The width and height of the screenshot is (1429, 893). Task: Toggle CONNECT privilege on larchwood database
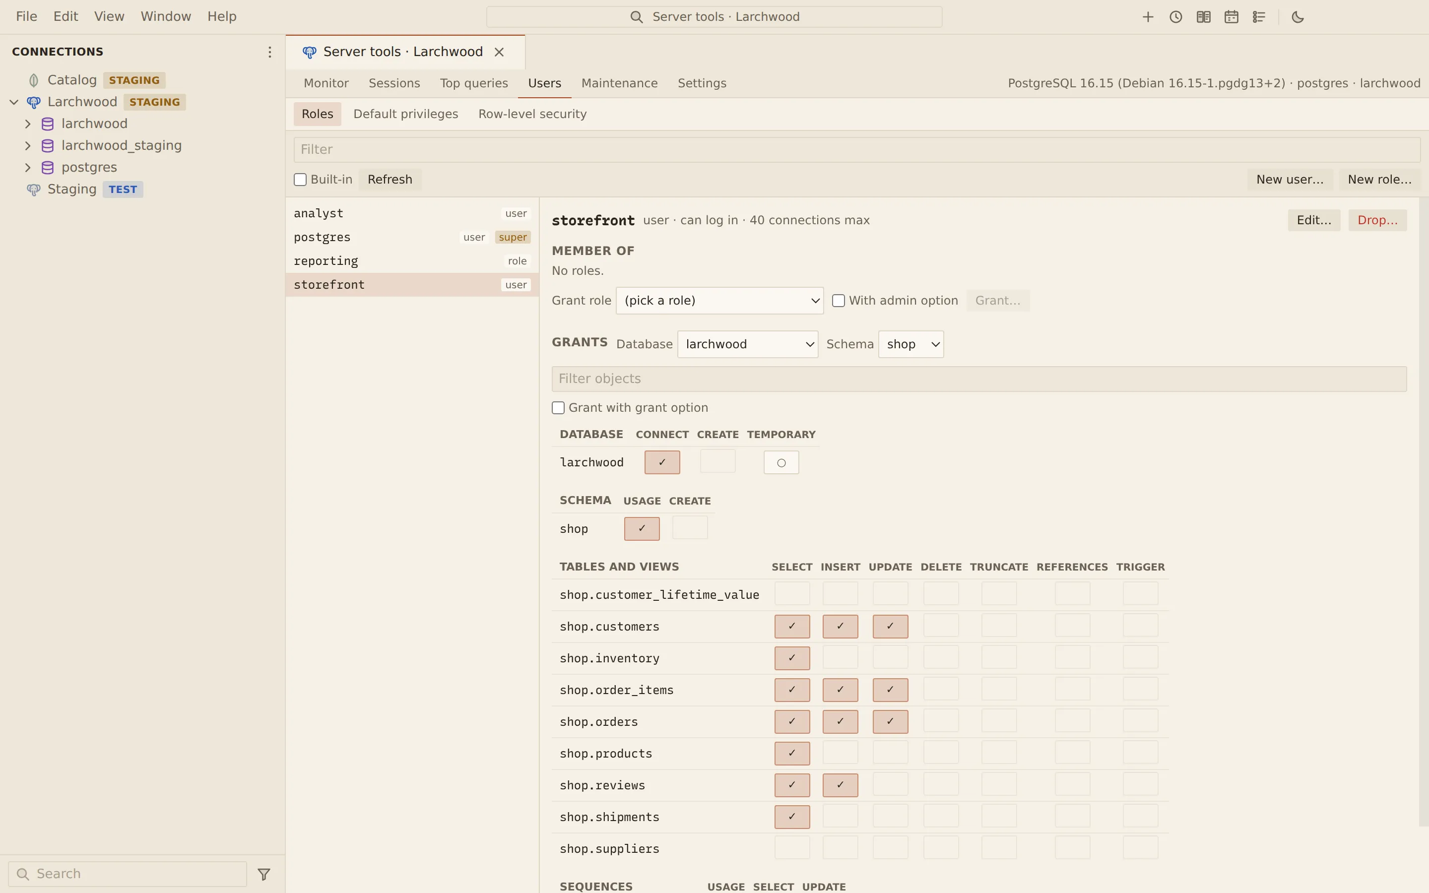pyautogui.click(x=662, y=462)
